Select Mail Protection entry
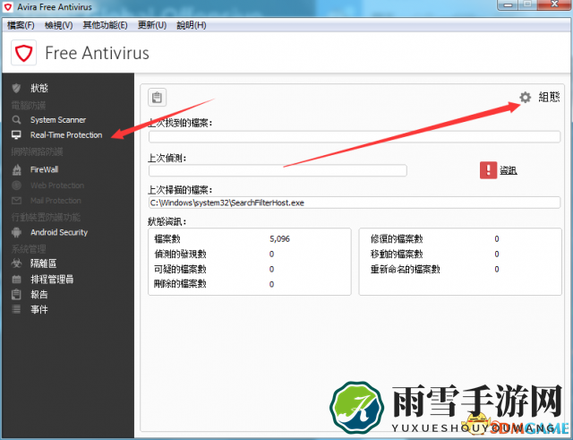The image size is (573, 440). coord(56,201)
